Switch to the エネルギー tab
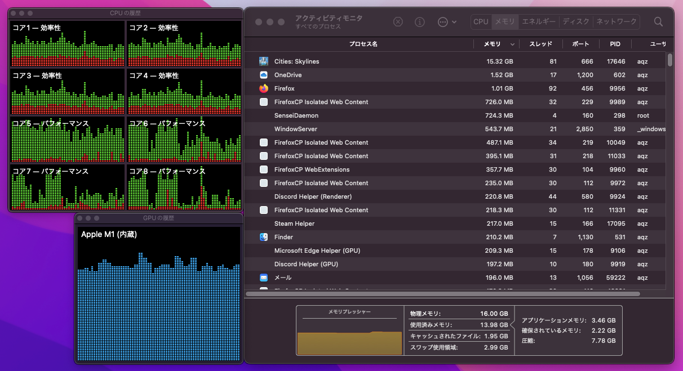683x371 pixels. pyautogui.click(x=540, y=22)
